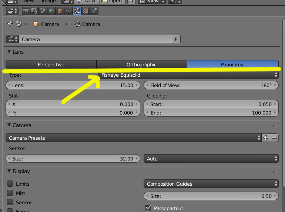Image resolution: width=285 pixels, height=212 pixels.
Task: Open the Fisheye Equisolid type dropdown
Action: point(188,75)
